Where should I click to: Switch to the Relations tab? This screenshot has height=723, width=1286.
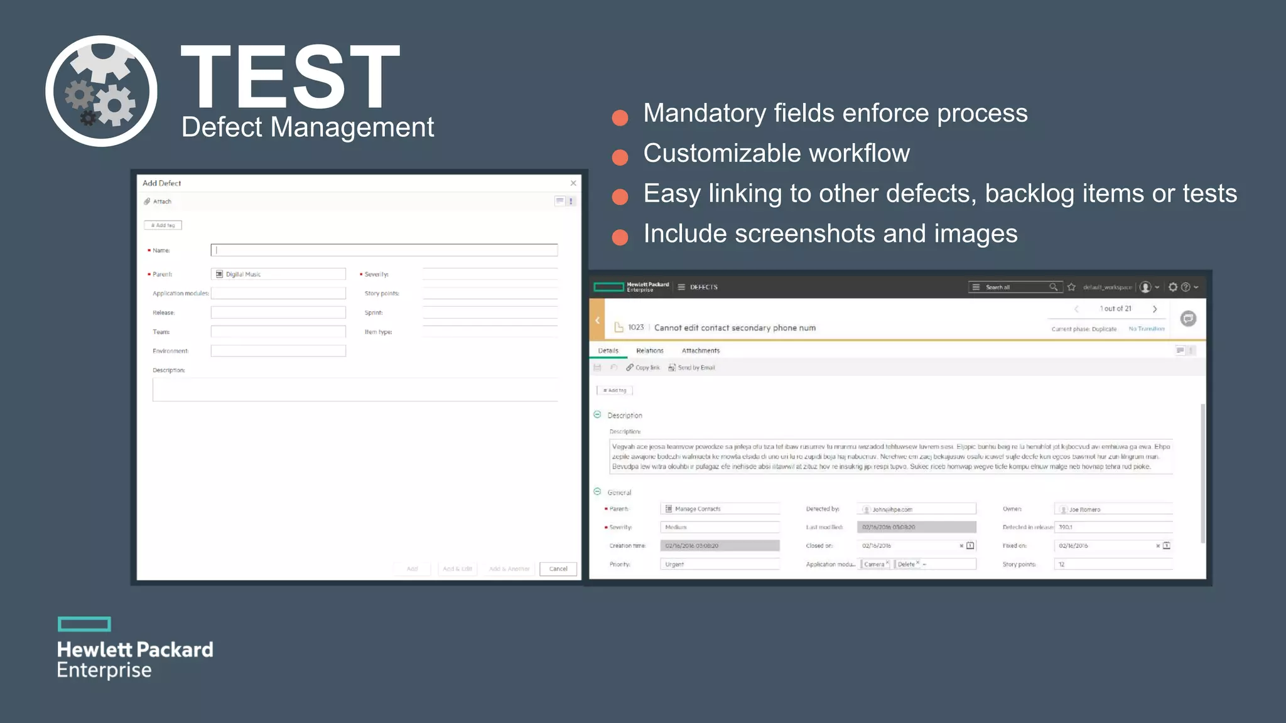650,351
